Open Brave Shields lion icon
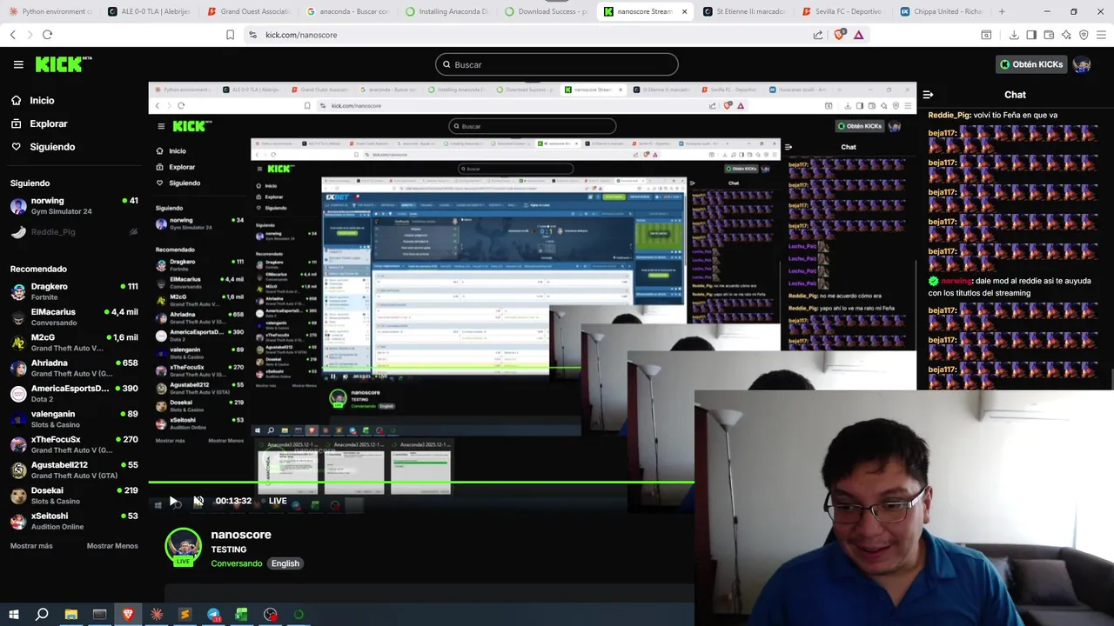 click(x=839, y=35)
